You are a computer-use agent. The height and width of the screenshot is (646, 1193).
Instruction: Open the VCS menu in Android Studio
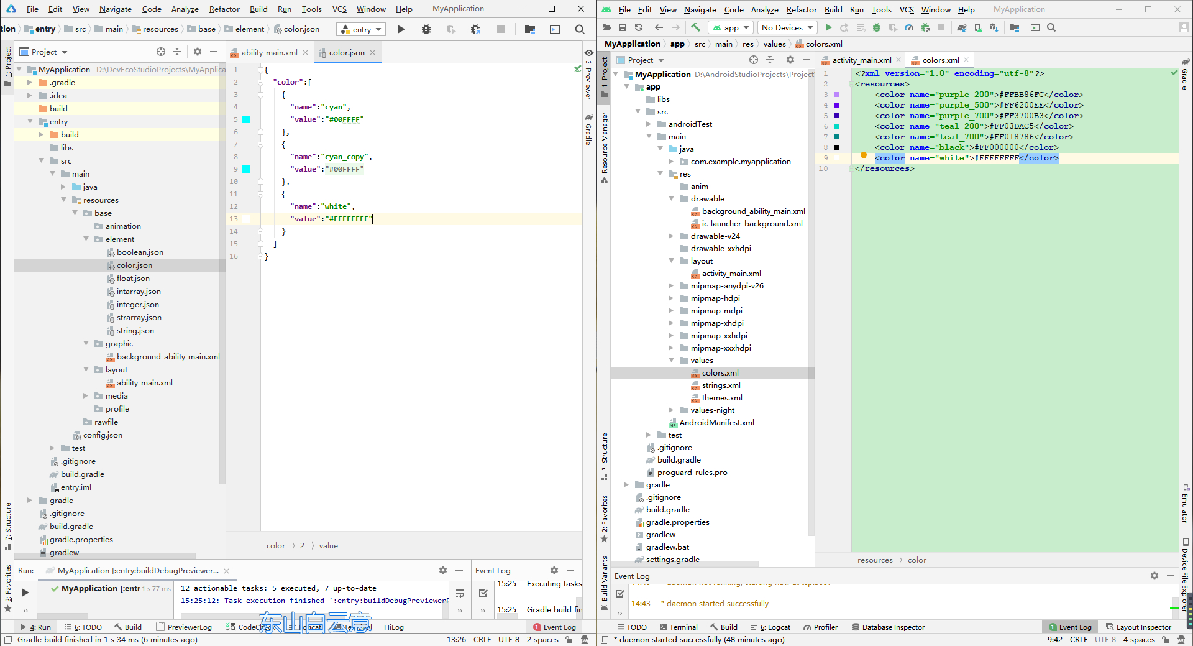pyautogui.click(x=907, y=9)
